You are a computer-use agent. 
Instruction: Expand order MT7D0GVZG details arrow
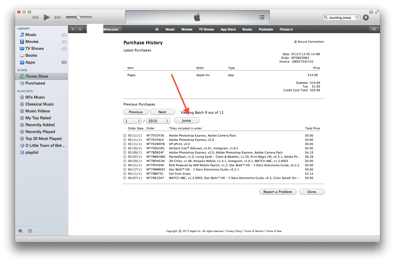[x=125, y=148]
